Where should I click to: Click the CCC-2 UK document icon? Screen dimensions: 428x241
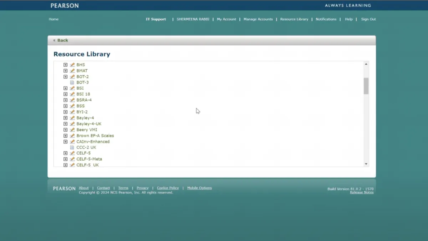click(x=72, y=147)
